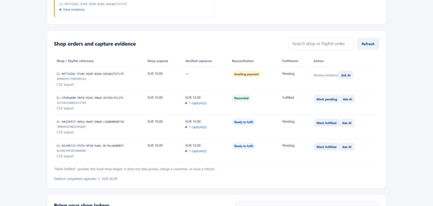Viewport: 433px width, 206px height.
Task: Click Pending fulfilment for order CL-64156f37
Action: point(288,122)
